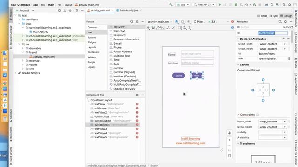Viewport: 298px width, 167px height.
Task: Open the default margins 0dp control
Action: (160, 28)
